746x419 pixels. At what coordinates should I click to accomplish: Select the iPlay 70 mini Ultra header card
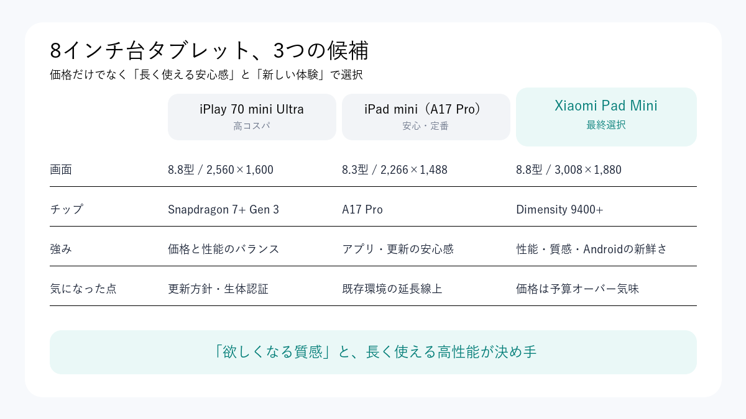coord(252,117)
